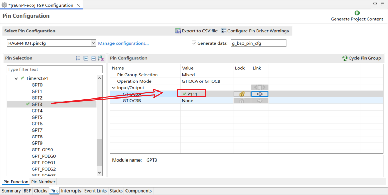This screenshot has height=195, width=388.
Task: Open the Components tab
Action: (x=138, y=191)
